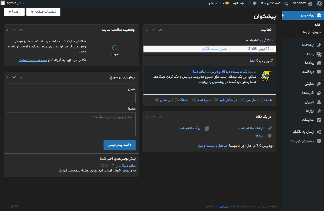This screenshot has height=211, width=324.
Task: Click the share icon for ارسال به تلگرام
Action: click(319, 132)
